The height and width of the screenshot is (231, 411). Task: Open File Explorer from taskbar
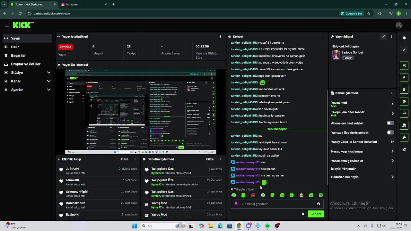pyautogui.click(x=211, y=226)
